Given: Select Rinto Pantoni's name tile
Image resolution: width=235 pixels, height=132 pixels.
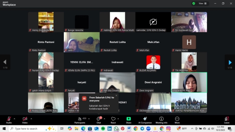Looking at the screenshot, I should [46, 42].
